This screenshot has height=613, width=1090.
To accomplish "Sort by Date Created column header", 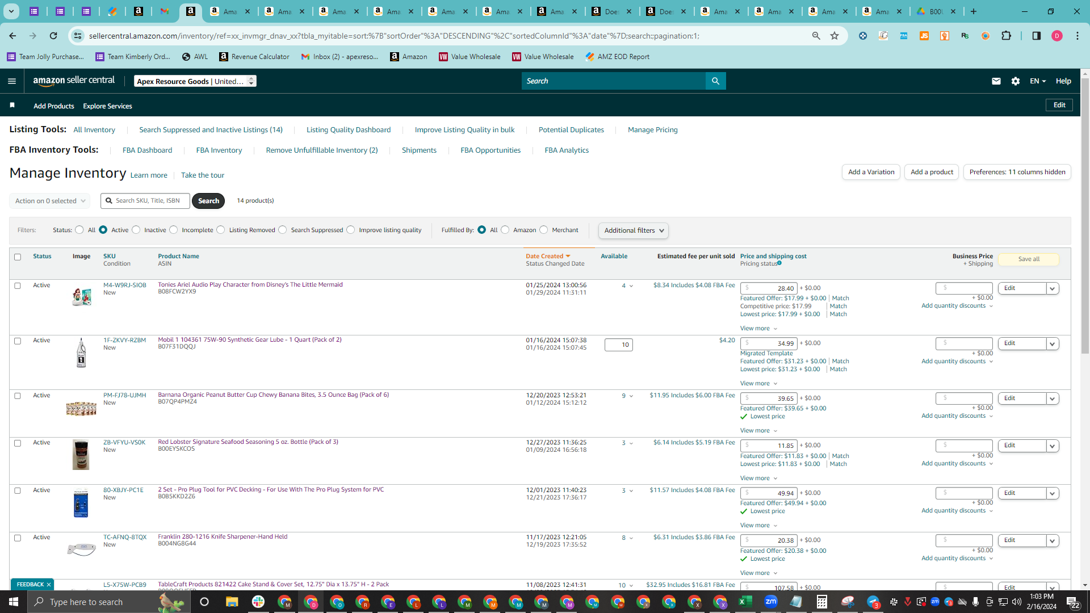I will pos(548,257).
